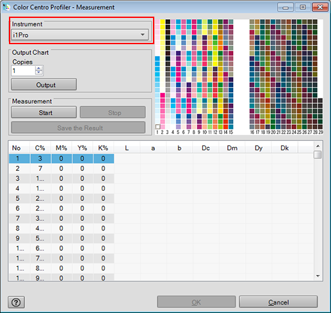This screenshot has height=313, width=331.
Task: Click the C% column header
Action: coord(40,148)
